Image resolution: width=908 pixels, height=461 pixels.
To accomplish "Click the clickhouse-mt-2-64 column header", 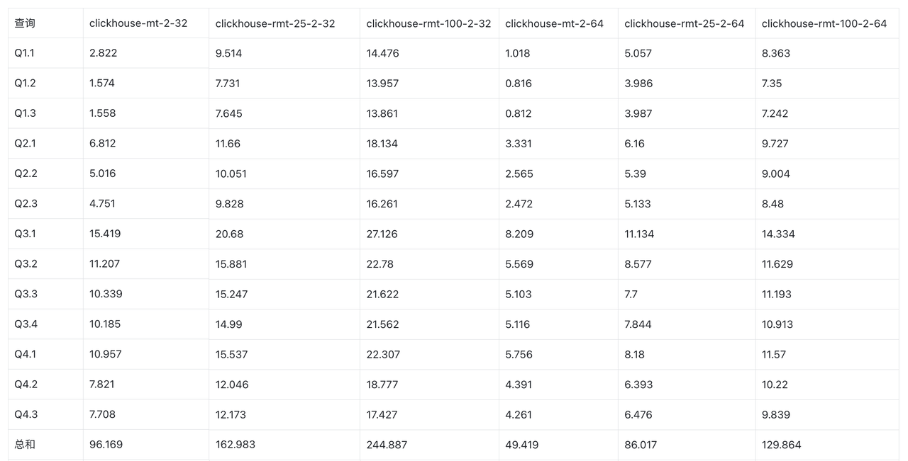I will click(x=554, y=23).
